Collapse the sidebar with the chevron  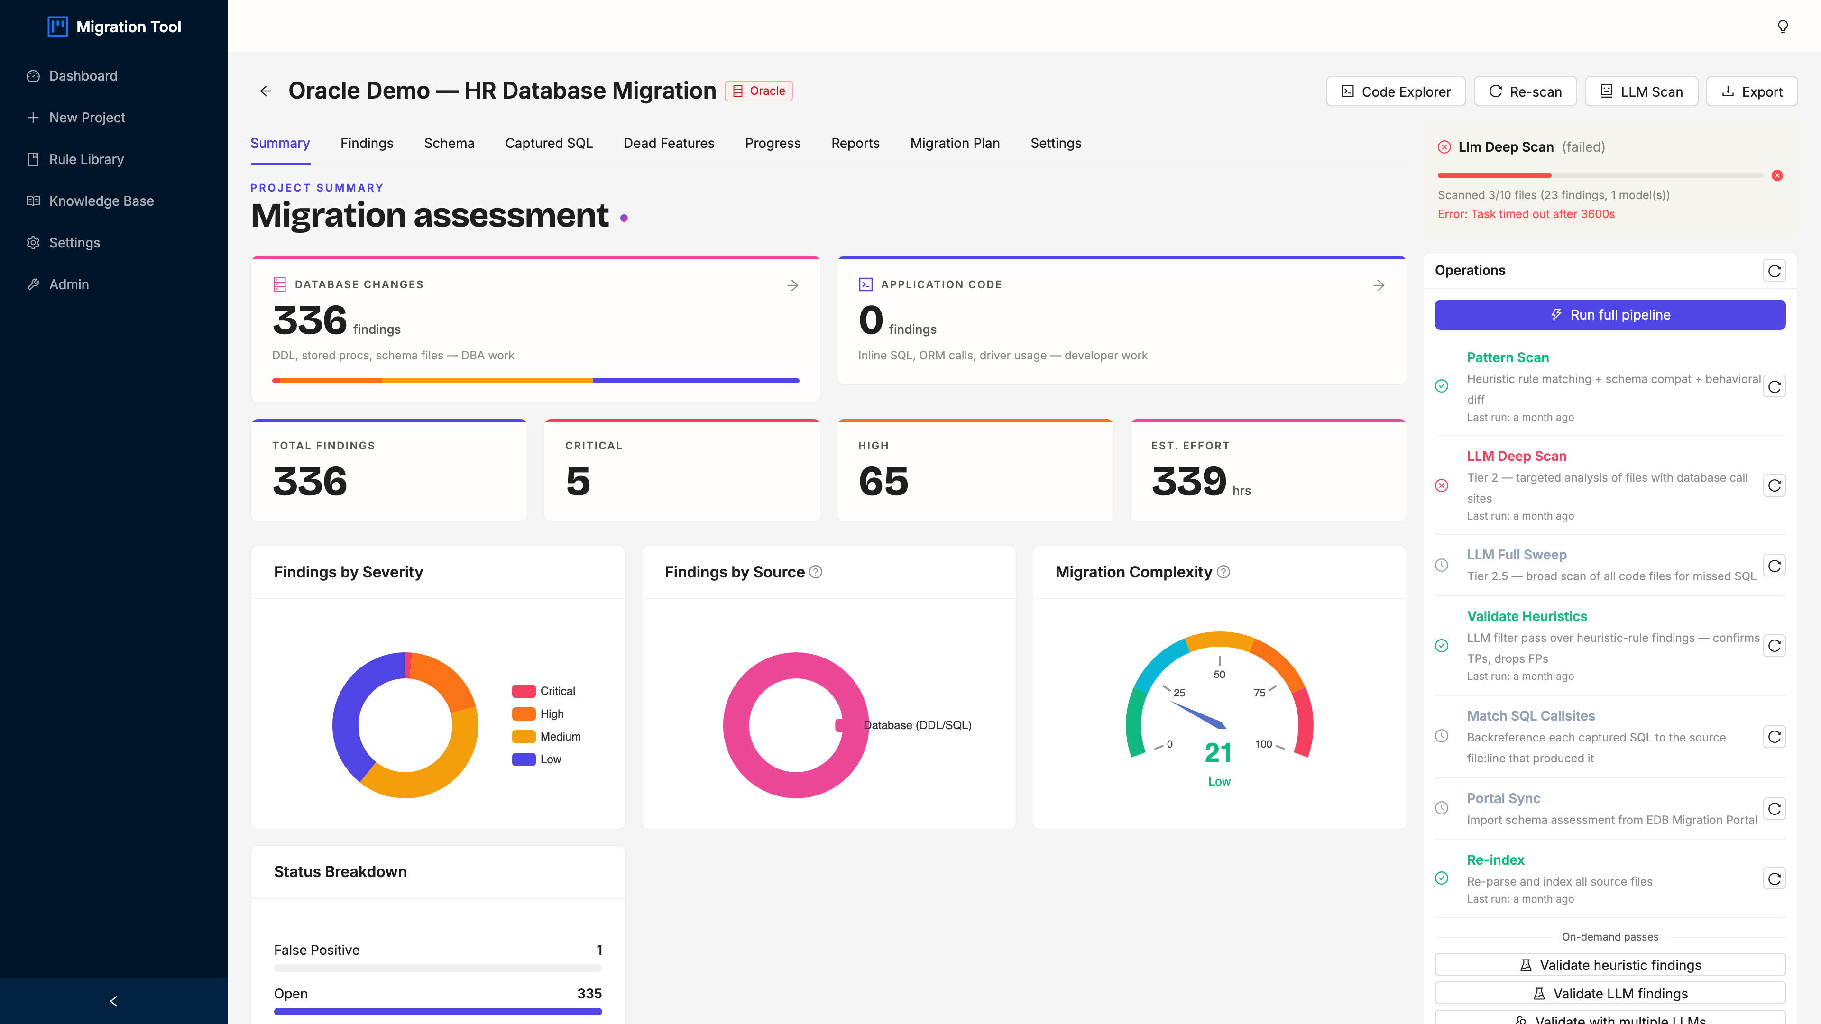pos(114,1001)
